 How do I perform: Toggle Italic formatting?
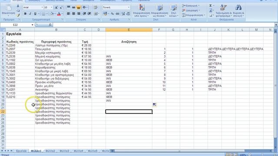30,13
